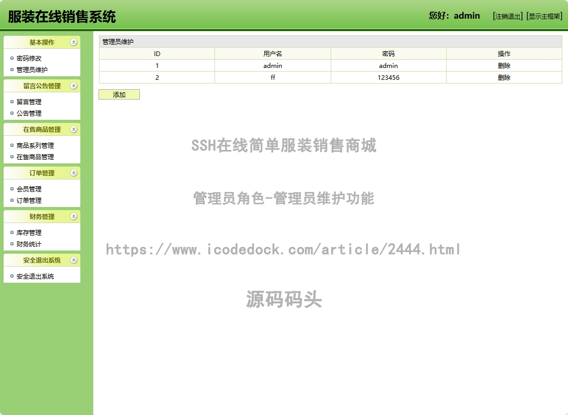568x415 pixels.
Task: Click the bullet icon beside 商品系列管理
Action: (x=12, y=145)
